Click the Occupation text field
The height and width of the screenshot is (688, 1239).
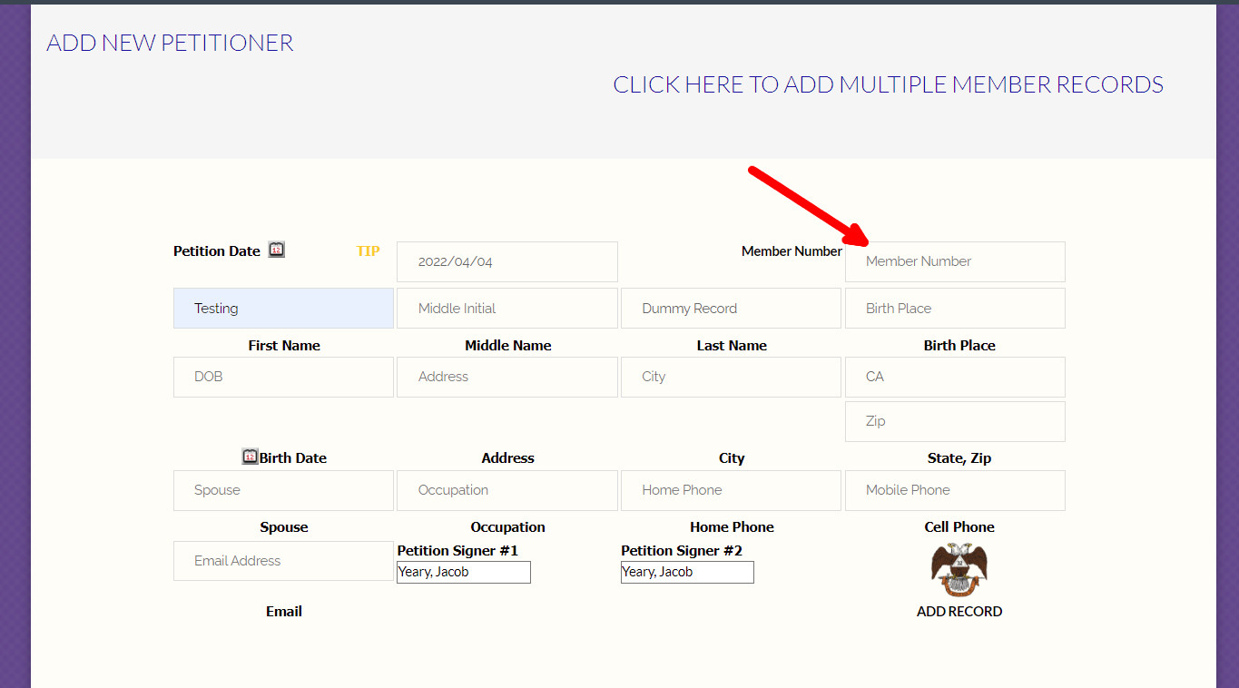pyautogui.click(x=506, y=490)
